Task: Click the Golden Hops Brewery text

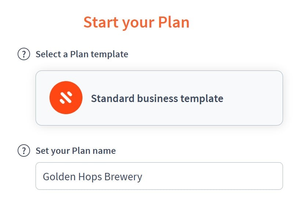Action: (x=92, y=177)
